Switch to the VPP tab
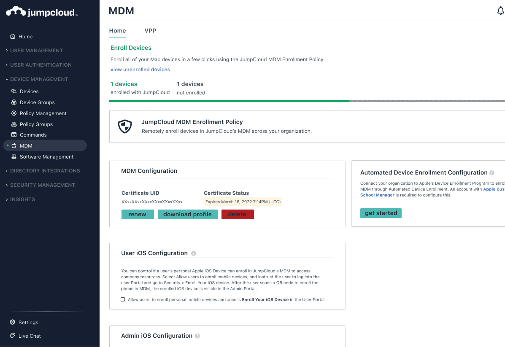The image size is (505, 347). click(151, 31)
